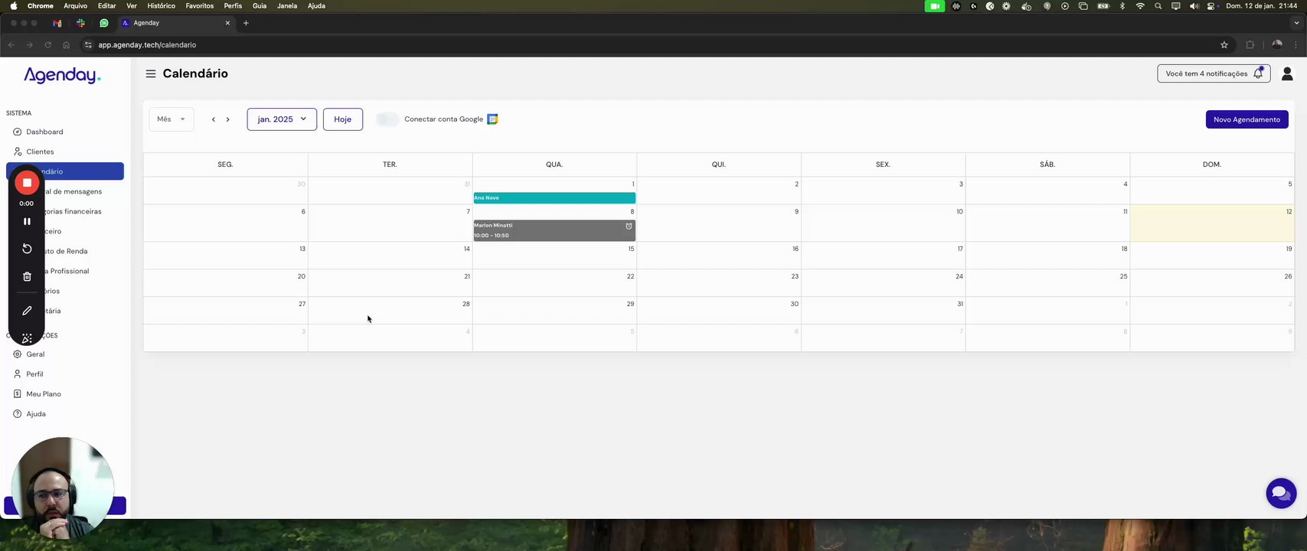Expand Chrome tab search chevron
The image size is (1307, 551).
(x=1296, y=23)
